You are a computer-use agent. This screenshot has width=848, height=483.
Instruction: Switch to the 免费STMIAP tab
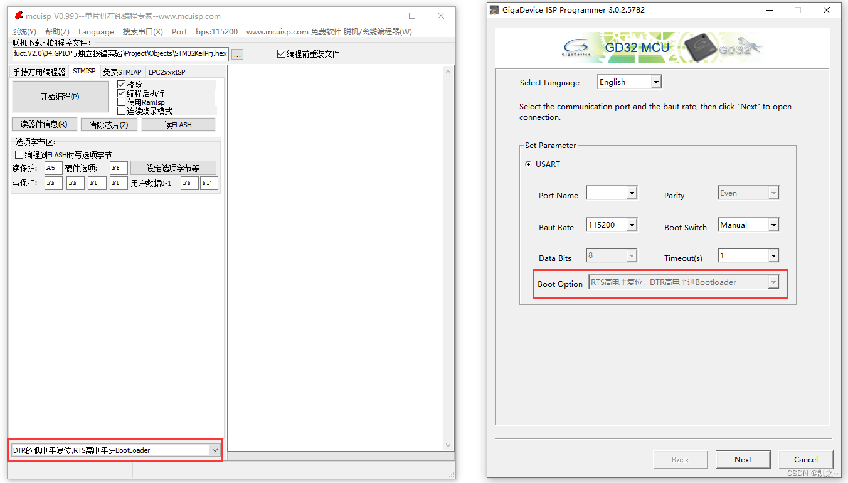pos(122,72)
